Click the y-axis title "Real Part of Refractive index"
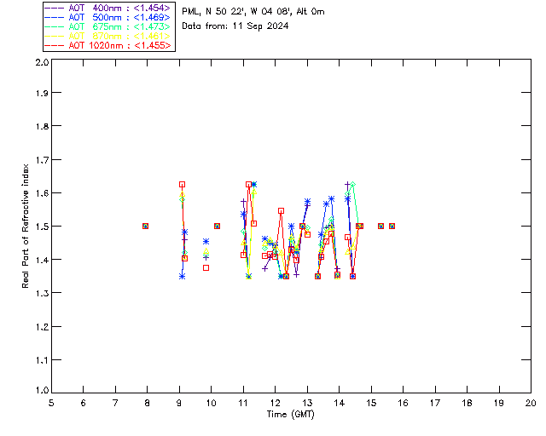 coord(25,226)
